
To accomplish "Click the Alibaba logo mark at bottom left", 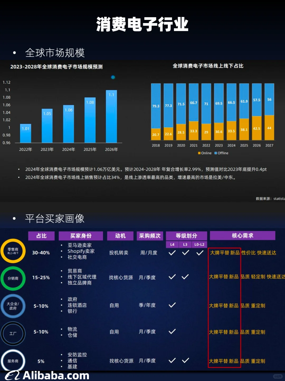I will click(x=12, y=375).
